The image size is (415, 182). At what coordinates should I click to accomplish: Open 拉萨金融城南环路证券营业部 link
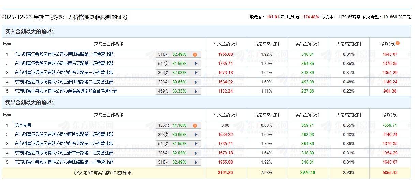tap(66, 91)
